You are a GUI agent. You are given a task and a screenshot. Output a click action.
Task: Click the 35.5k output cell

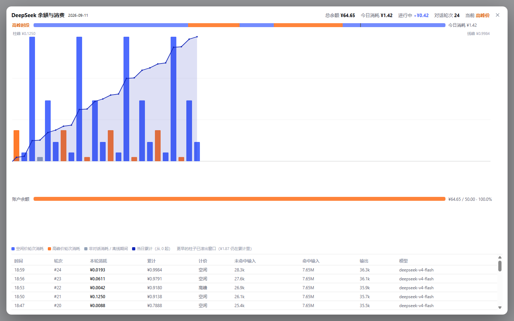click(365, 306)
